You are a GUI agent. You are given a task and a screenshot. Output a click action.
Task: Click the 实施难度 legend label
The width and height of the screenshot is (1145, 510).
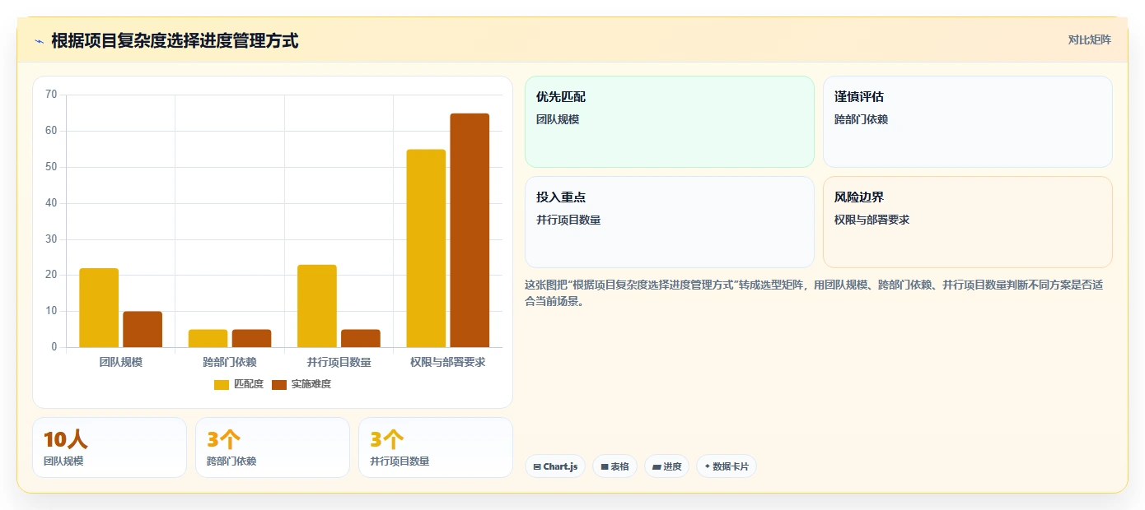(x=311, y=384)
